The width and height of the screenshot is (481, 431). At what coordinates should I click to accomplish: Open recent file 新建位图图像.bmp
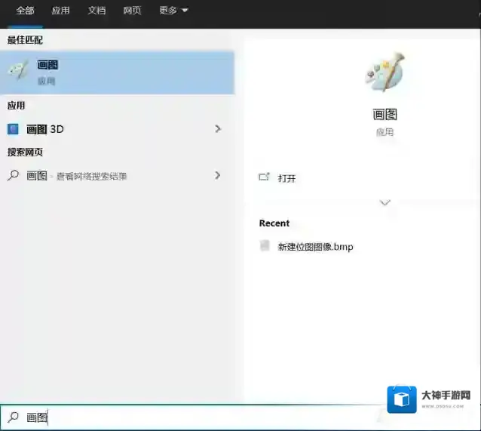point(315,247)
